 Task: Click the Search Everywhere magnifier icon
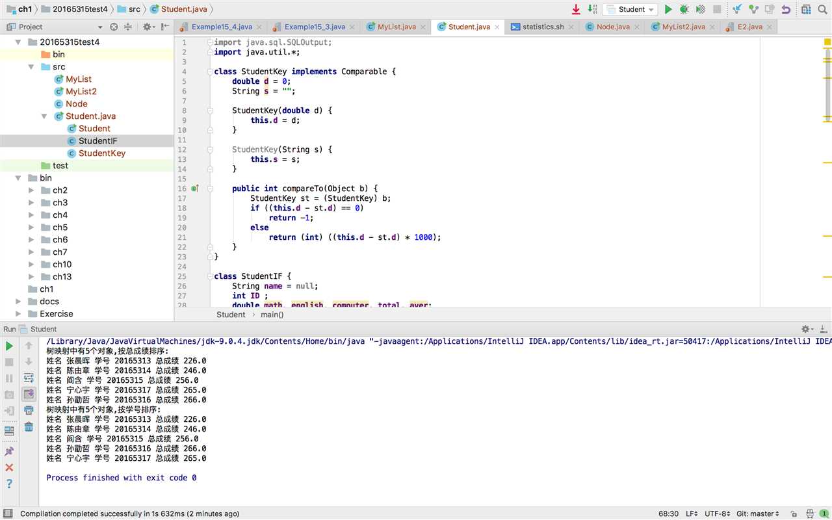[822, 9]
